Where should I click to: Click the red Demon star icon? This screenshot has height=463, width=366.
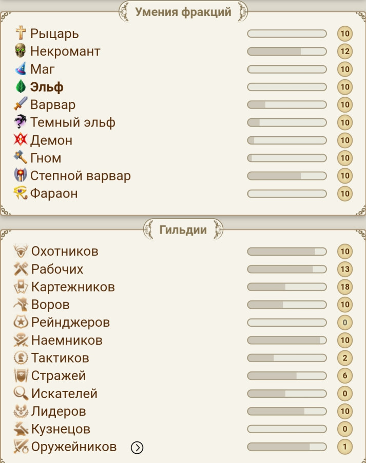click(21, 139)
